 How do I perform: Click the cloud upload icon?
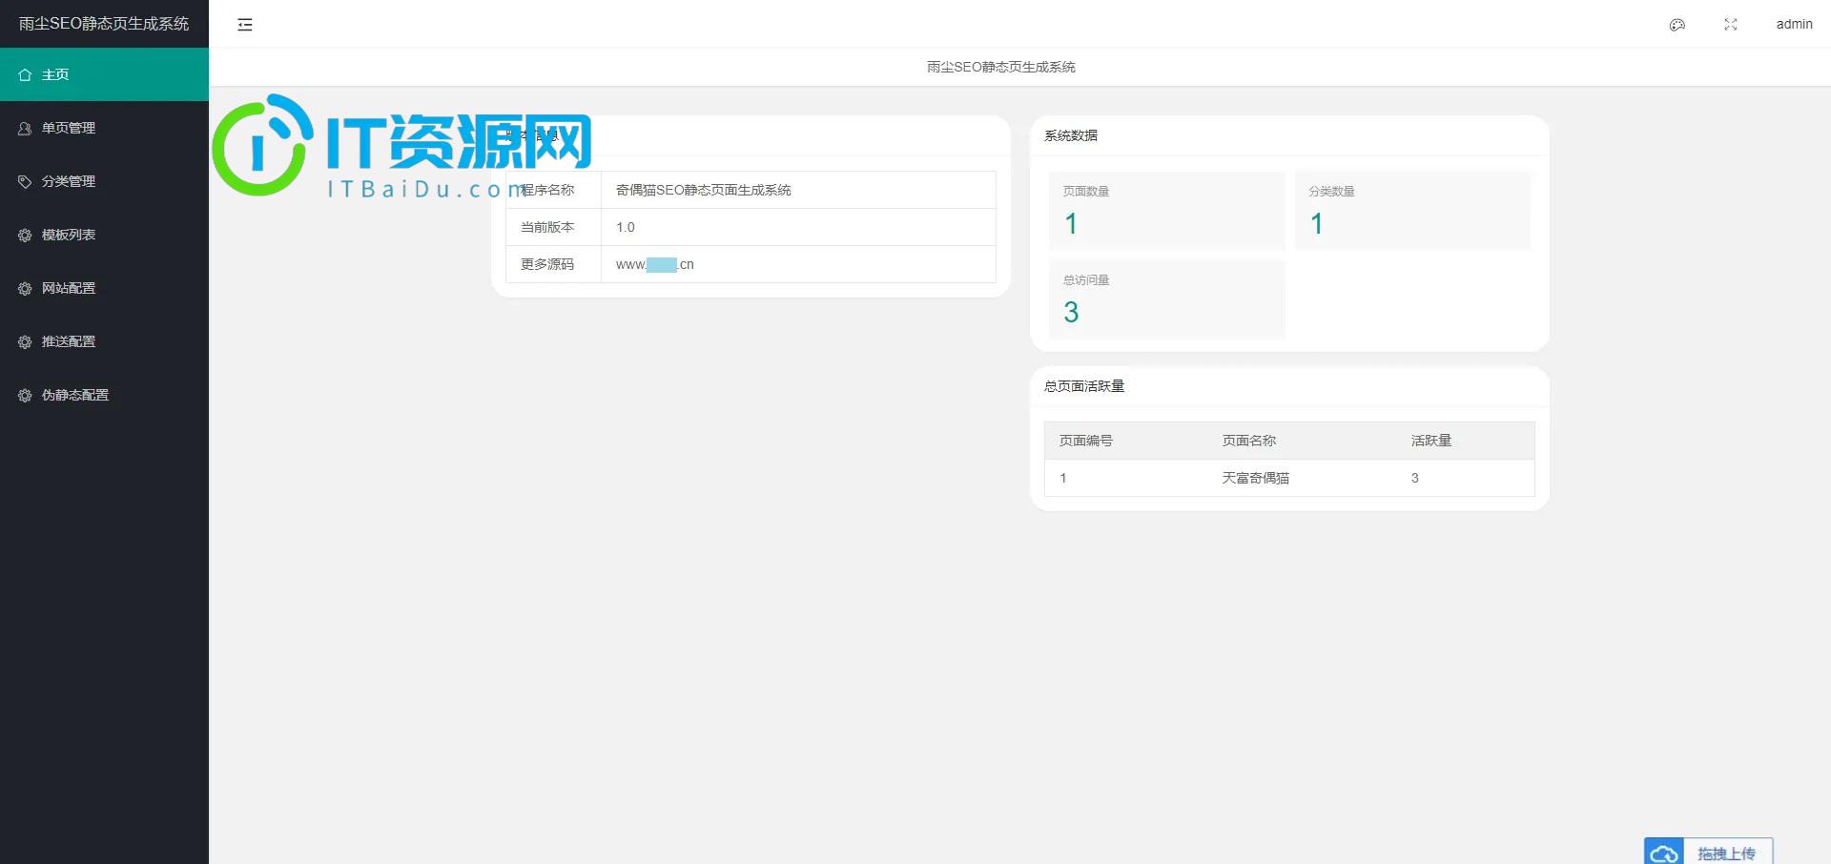tap(1664, 853)
